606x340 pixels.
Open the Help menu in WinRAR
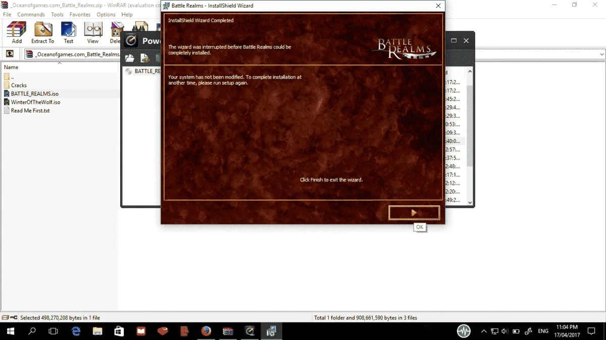pyautogui.click(x=127, y=15)
